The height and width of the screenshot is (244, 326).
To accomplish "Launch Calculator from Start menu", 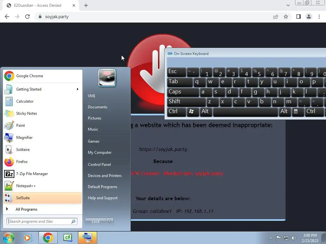I will pyautogui.click(x=43, y=101).
